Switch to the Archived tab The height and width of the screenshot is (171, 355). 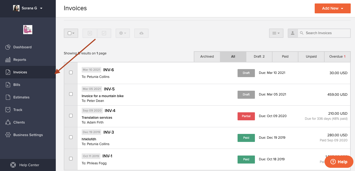(207, 57)
